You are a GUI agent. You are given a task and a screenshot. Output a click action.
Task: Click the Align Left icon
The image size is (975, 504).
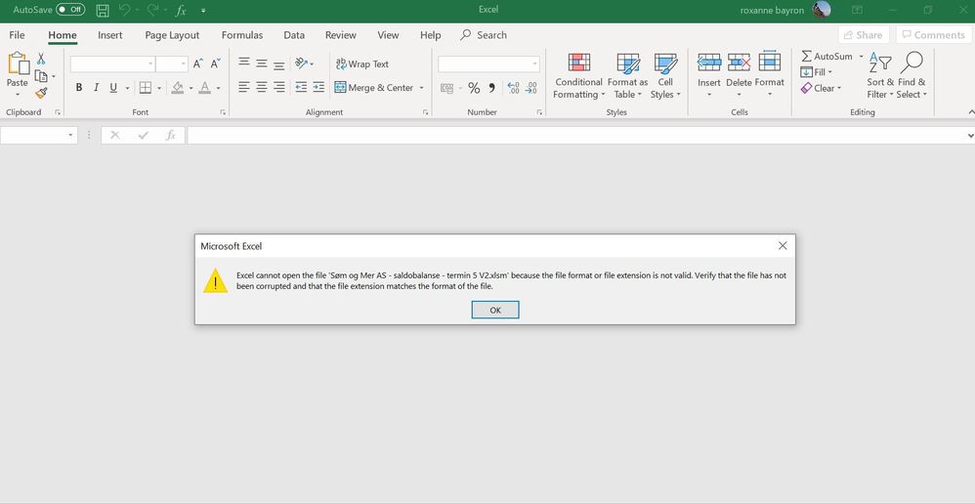click(244, 88)
